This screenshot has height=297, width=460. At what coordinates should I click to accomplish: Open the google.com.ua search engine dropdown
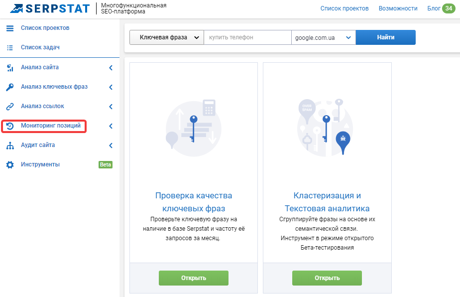pyautogui.click(x=323, y=37)
